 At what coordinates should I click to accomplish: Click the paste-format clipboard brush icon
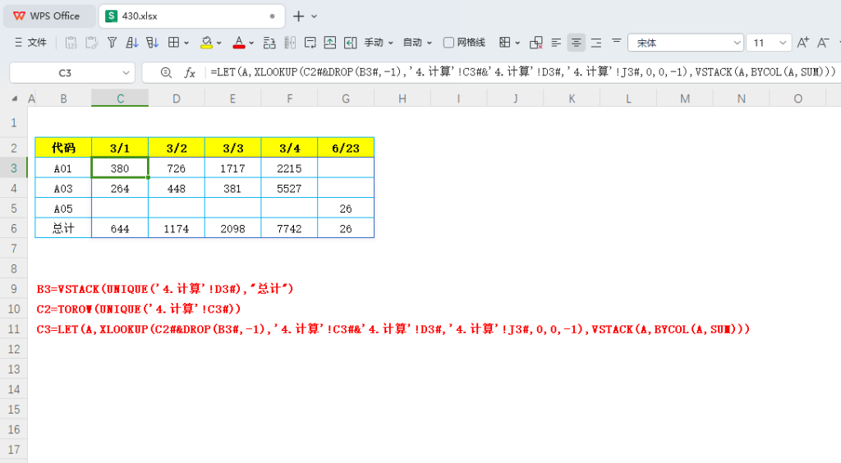92,43
